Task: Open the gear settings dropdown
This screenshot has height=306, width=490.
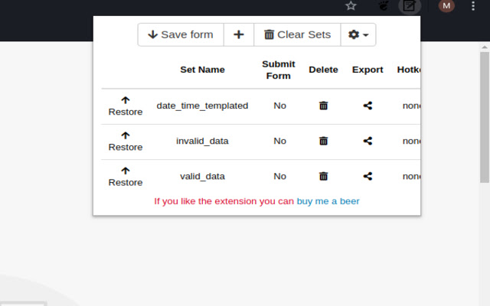Action: point(358,34)
